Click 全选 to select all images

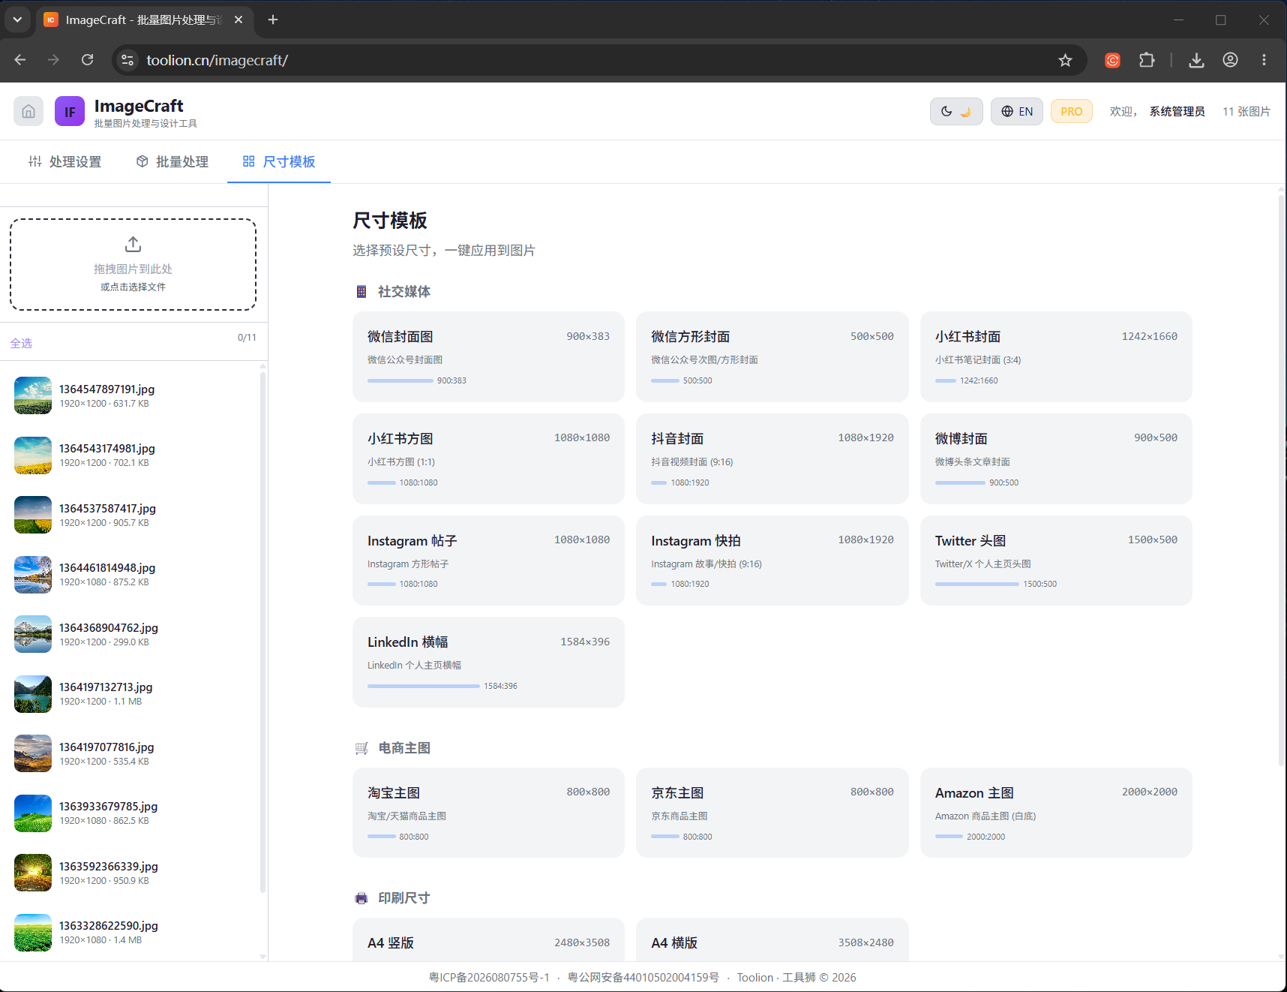(21, 343)
